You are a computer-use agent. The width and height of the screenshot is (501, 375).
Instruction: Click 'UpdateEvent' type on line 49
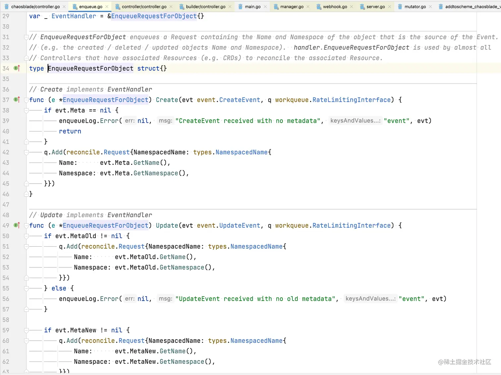click(240, 225)
